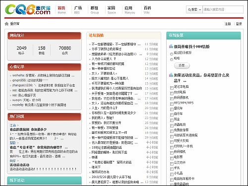Screen dimensions: 248x186
Task: Click the 2049 帖子 statistic
Action: [x=21, y=50]
